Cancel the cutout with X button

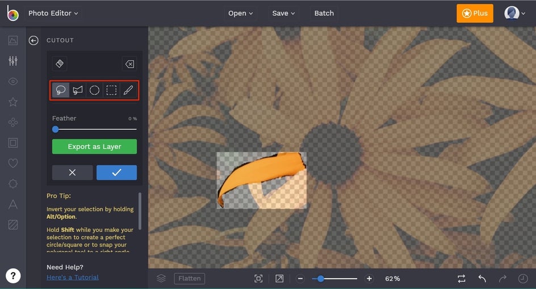click(72, 172)
